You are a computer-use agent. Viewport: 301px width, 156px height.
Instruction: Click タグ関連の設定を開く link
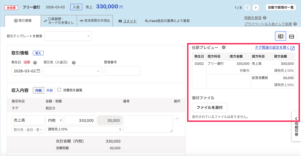(272, 48)
